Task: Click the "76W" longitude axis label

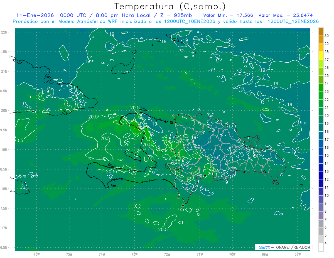Action: [x=36, y=254]
